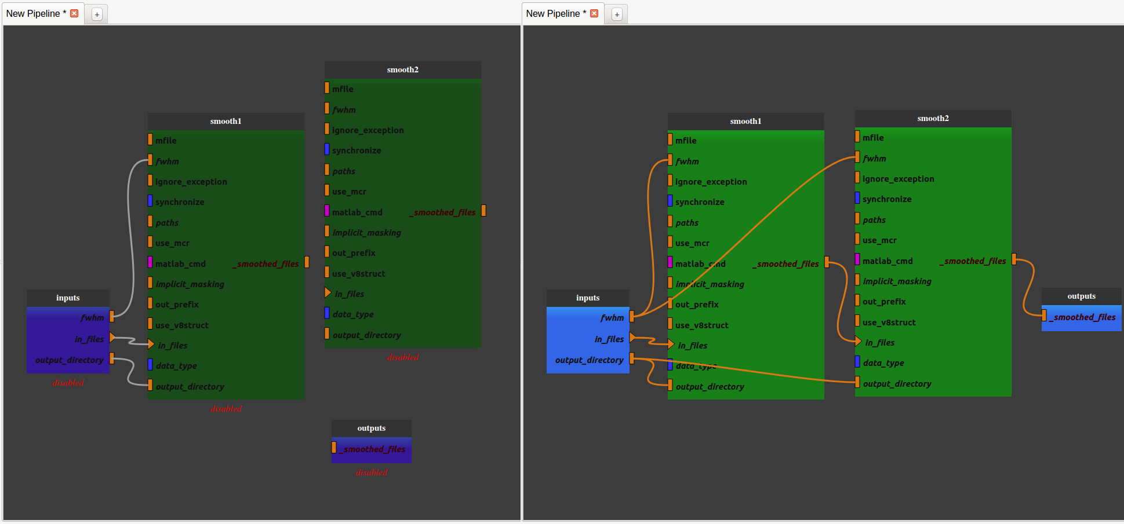Click blue synchronize plug on left smooth2

pos(327,149)
